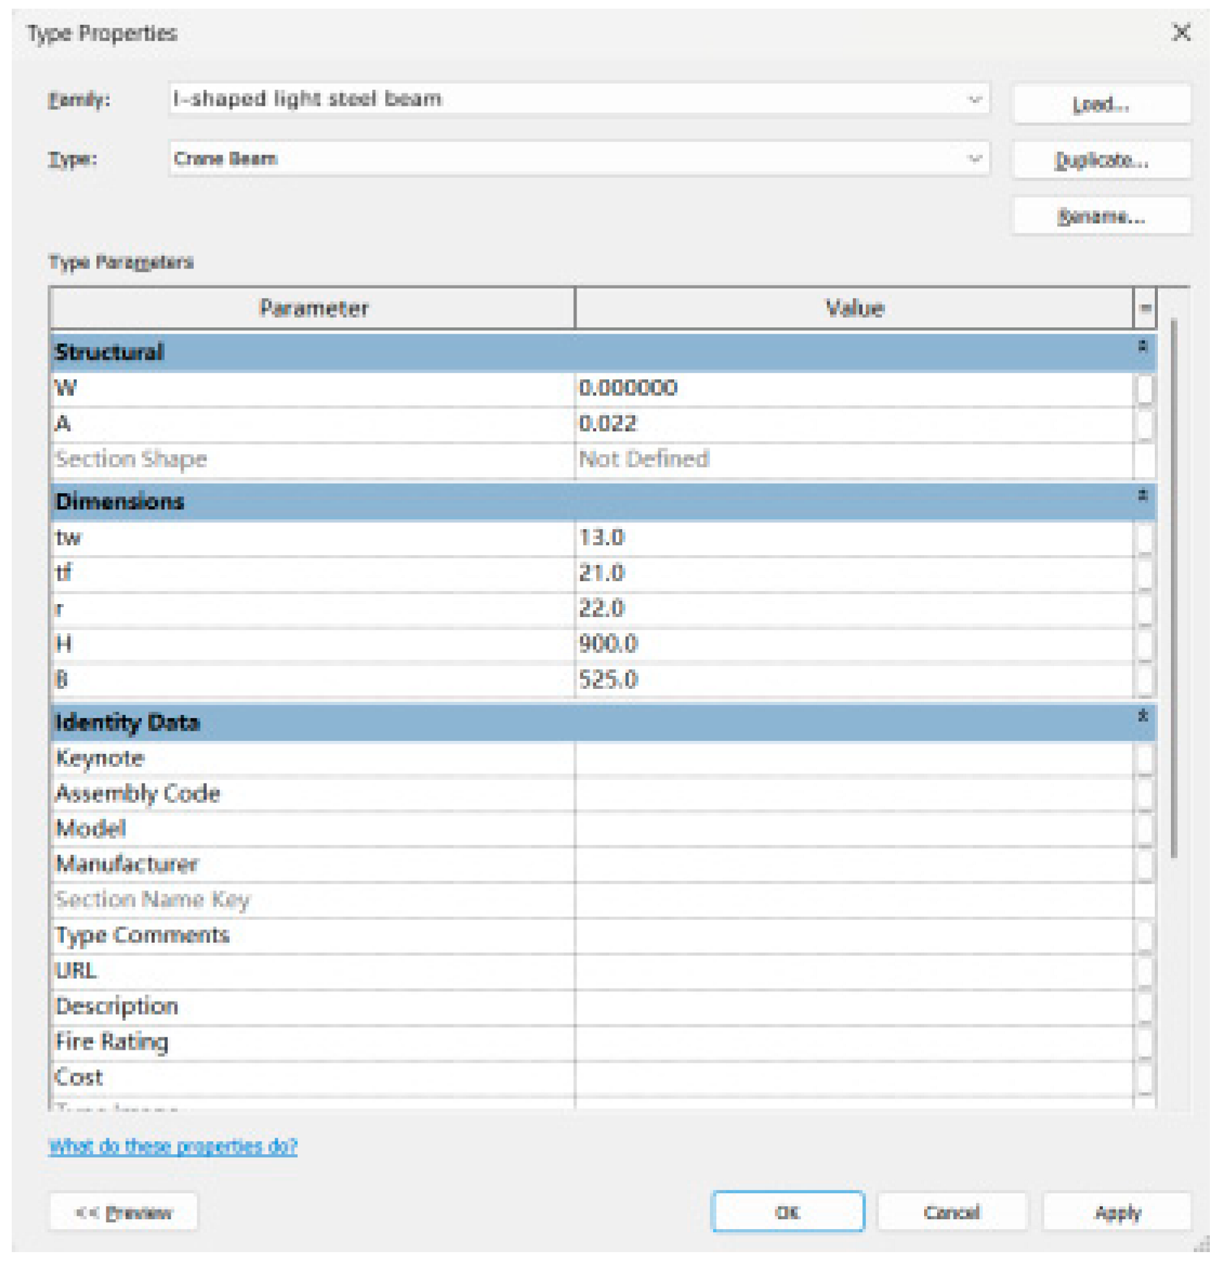Confirm with the OK button

787,1213
